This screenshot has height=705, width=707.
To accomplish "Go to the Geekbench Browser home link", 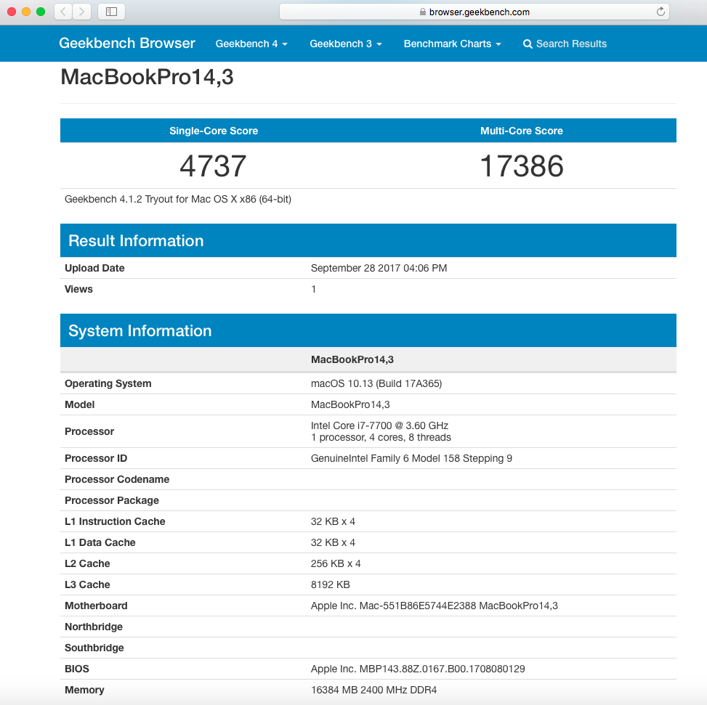I will [x=126, y=44].
